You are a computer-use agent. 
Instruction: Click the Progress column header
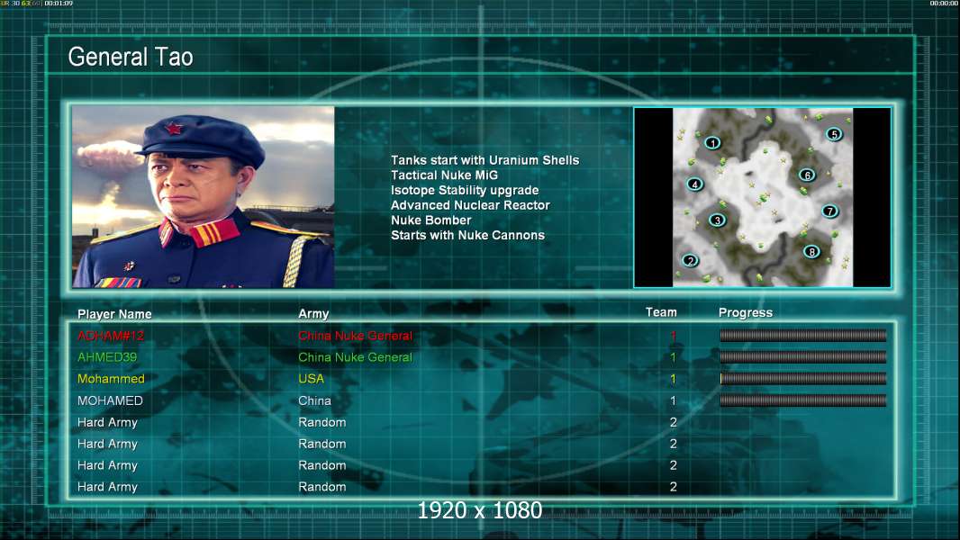[x=746, y=313]
